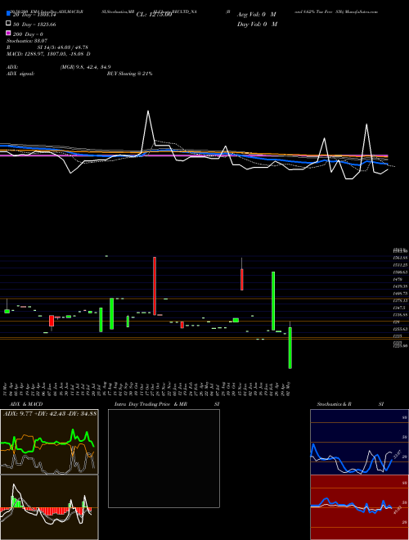Click the 'Stochastics: 33.07' value
The image size is (409, 540).
coord(27,41)
